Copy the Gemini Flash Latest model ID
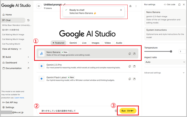This screenshot has height=117, width=187. tap(129, 79)
